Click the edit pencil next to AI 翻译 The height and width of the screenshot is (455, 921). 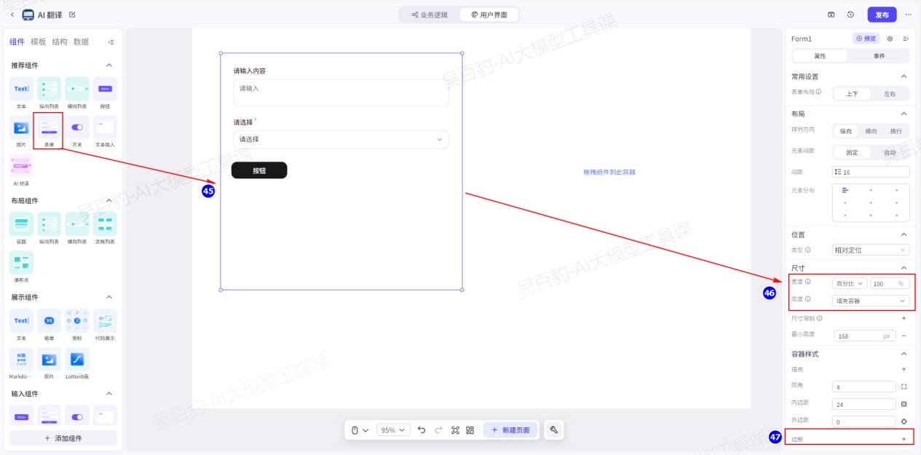pos(72,15)
